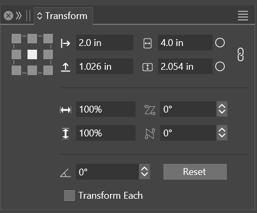The height and width of the screenshot is (213, 257).
Task: Click the Y position up-arrow icon
Action: click(66, 67)
